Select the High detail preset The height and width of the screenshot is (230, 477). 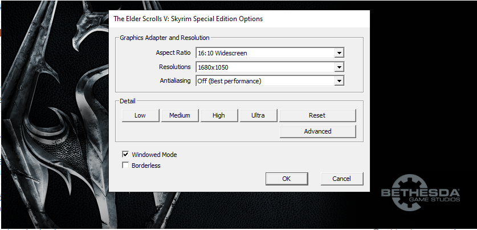(x=219, y=115)
